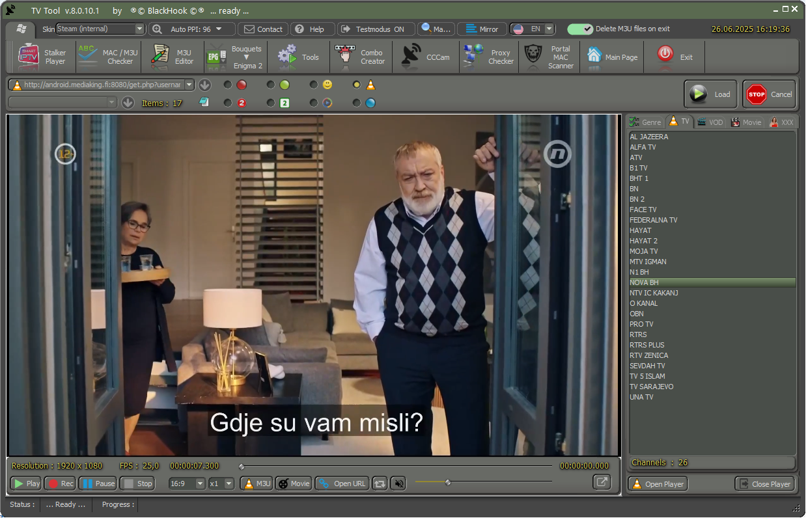Select the red ball player radio button
The height and width of the screenshot is (518, 806).
227,85
